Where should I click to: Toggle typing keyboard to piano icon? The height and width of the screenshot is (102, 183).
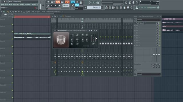click(73, 2)
